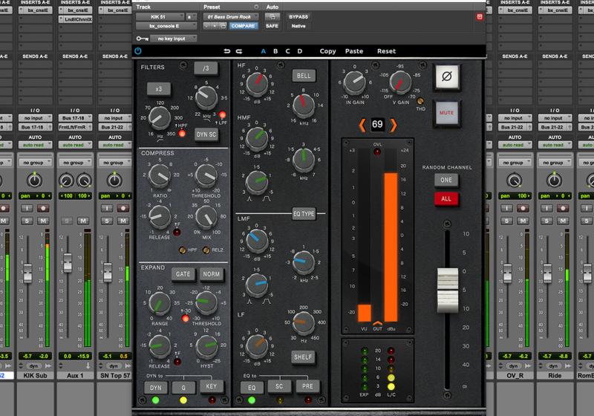This screenshot has height=416, width=594.
Task: Click the KIK Sub volume fader
Action: [27, 273]
